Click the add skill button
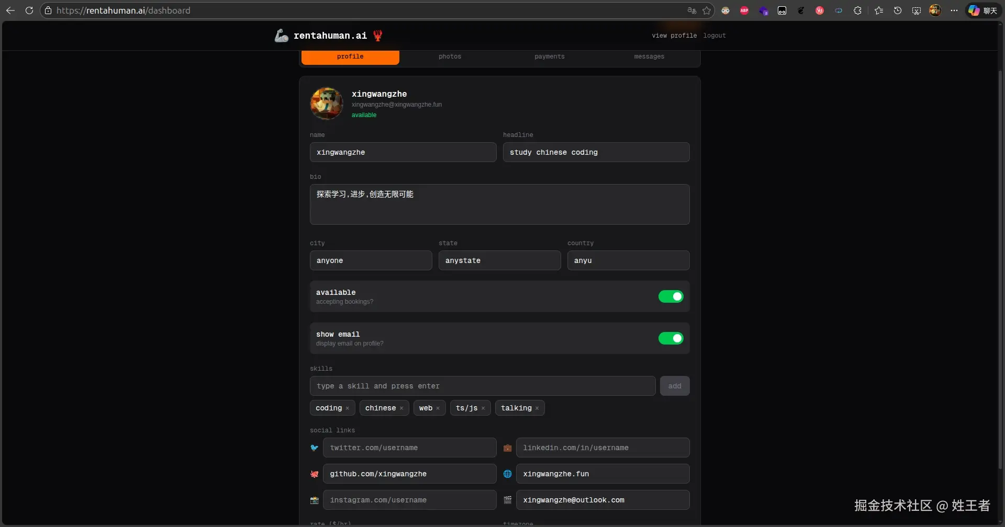Viewport: 1005px width, 527px height. pyautogui.click(x=675, y=386)
